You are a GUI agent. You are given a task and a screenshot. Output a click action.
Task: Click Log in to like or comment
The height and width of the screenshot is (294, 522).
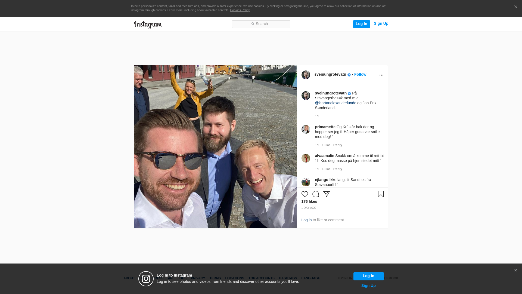pyautogui.click(x=306, y=220)
